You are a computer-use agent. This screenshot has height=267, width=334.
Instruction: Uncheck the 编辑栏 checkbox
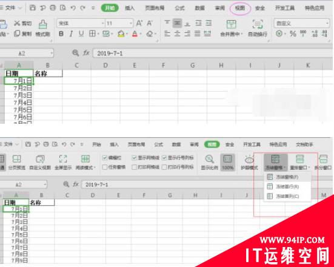[x=105, y=158]
